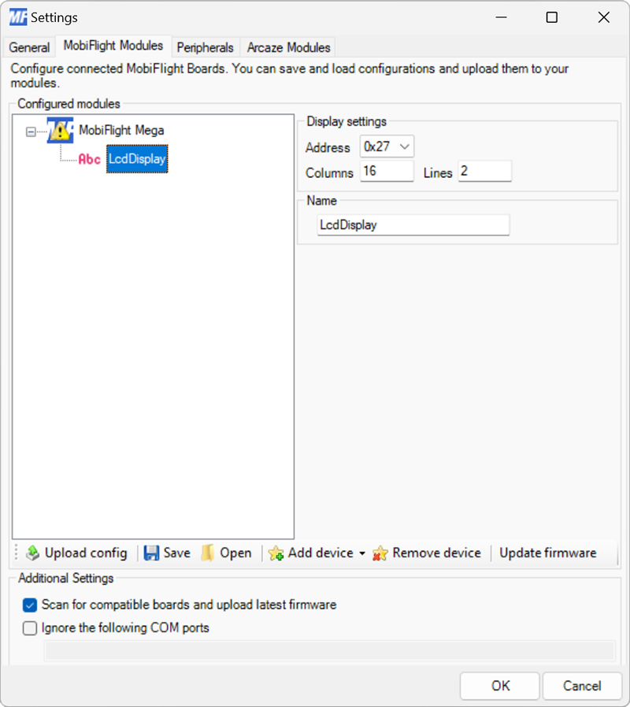Disable scanning for compatible boards
The image size is (630, 707).
pos(30,605)
